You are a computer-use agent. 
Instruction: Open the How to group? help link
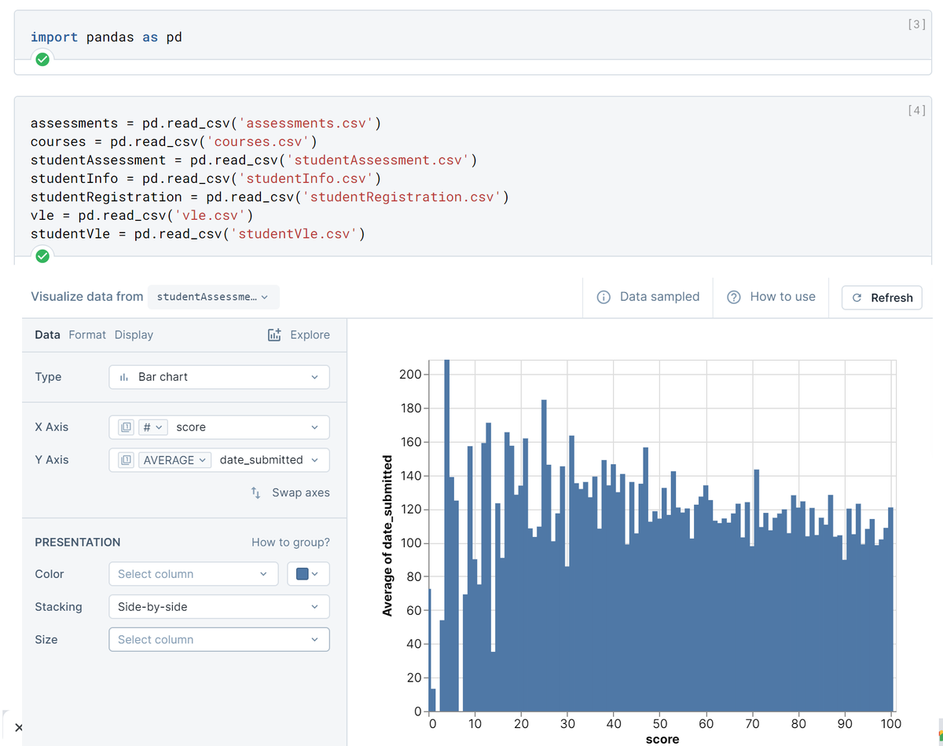291,543
